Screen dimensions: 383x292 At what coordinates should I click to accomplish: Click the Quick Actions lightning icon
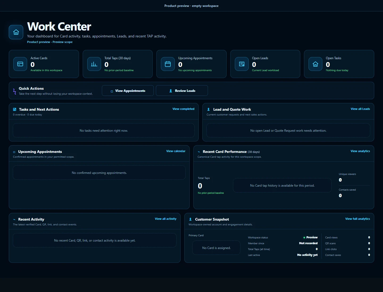15,91
